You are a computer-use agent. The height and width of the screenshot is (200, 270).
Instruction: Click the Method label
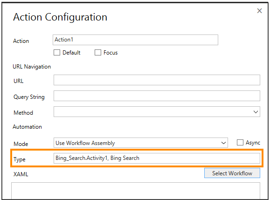pyautogui.click(x=23, y=112)
